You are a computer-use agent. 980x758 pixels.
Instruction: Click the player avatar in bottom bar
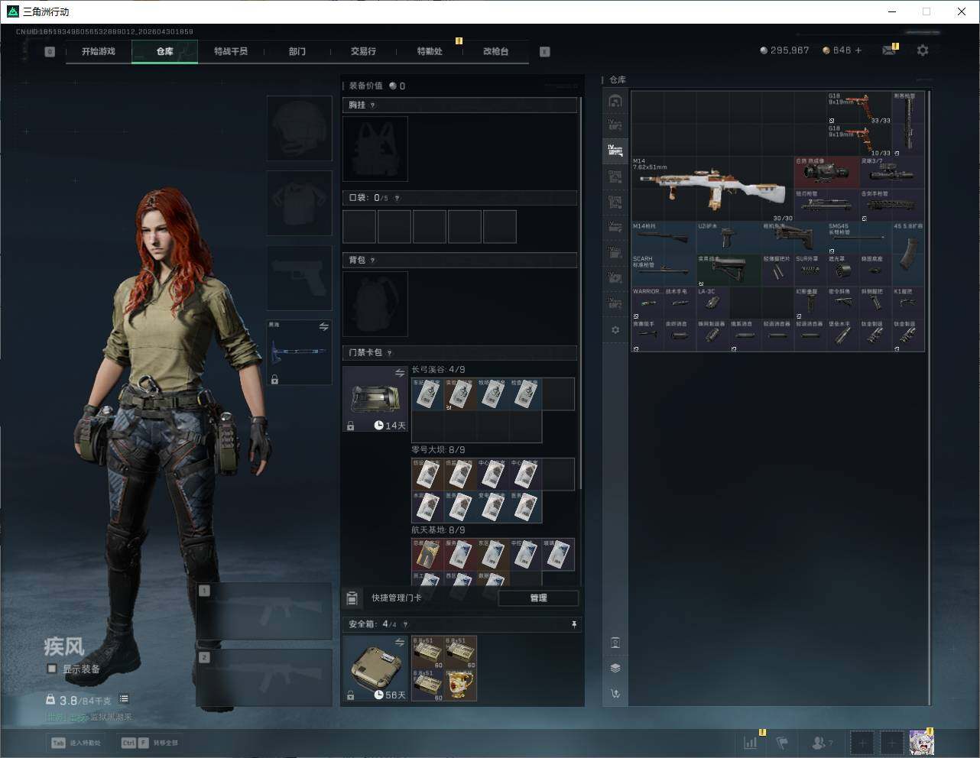921,742
